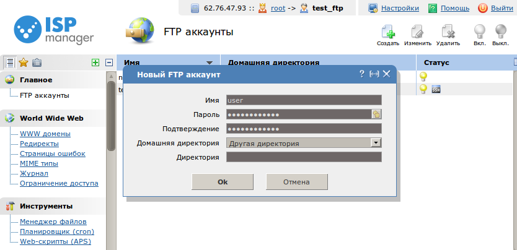Open Журнал in sidebar

click(34, 173)
